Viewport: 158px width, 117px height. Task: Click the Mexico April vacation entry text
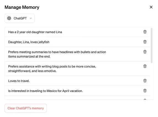(x=46, y=91)
